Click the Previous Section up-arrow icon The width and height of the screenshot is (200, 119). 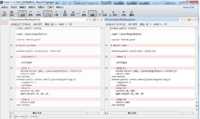113,14
